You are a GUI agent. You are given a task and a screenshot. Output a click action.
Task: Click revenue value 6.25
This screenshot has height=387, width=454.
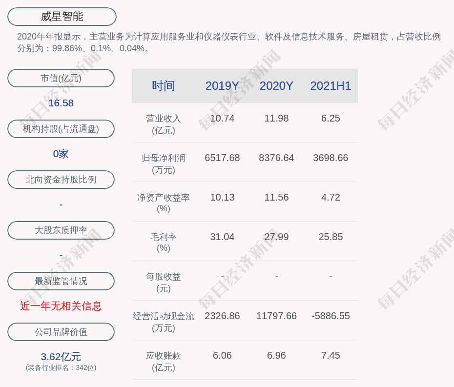(330, 119)
